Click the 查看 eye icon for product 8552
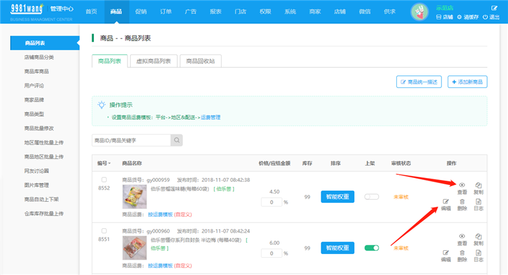 coord(462,184)
